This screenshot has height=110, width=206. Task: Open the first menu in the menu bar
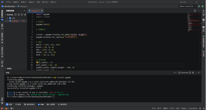pyautogui.click(x=8, y=2)
